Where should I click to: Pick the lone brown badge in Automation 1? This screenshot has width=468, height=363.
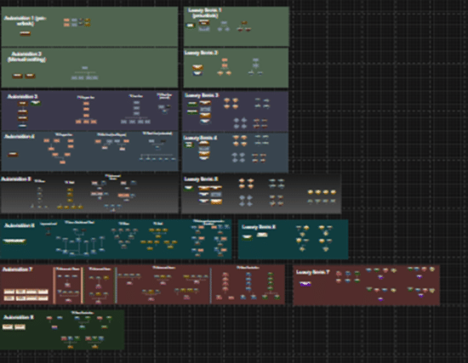[x=25, y=33]
